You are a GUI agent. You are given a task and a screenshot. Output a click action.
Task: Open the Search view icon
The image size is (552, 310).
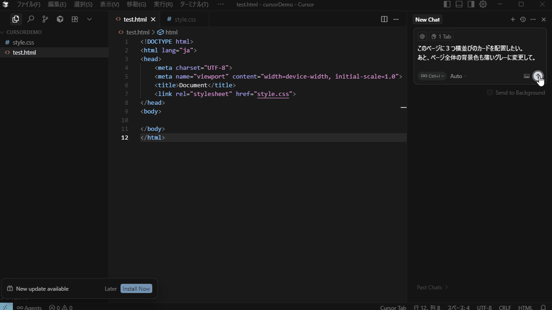point(30,19)
